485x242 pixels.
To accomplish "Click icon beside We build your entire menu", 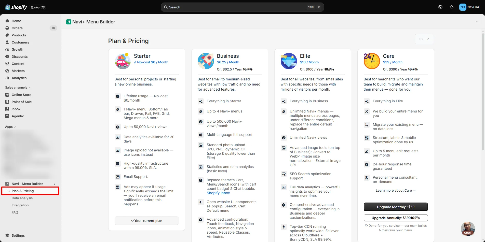I will pos(367,111).
